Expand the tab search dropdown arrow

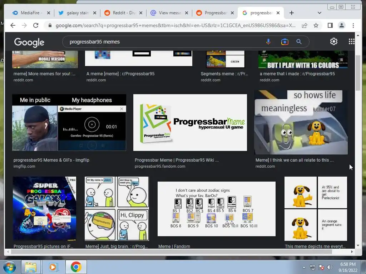[x=319, y=13]
